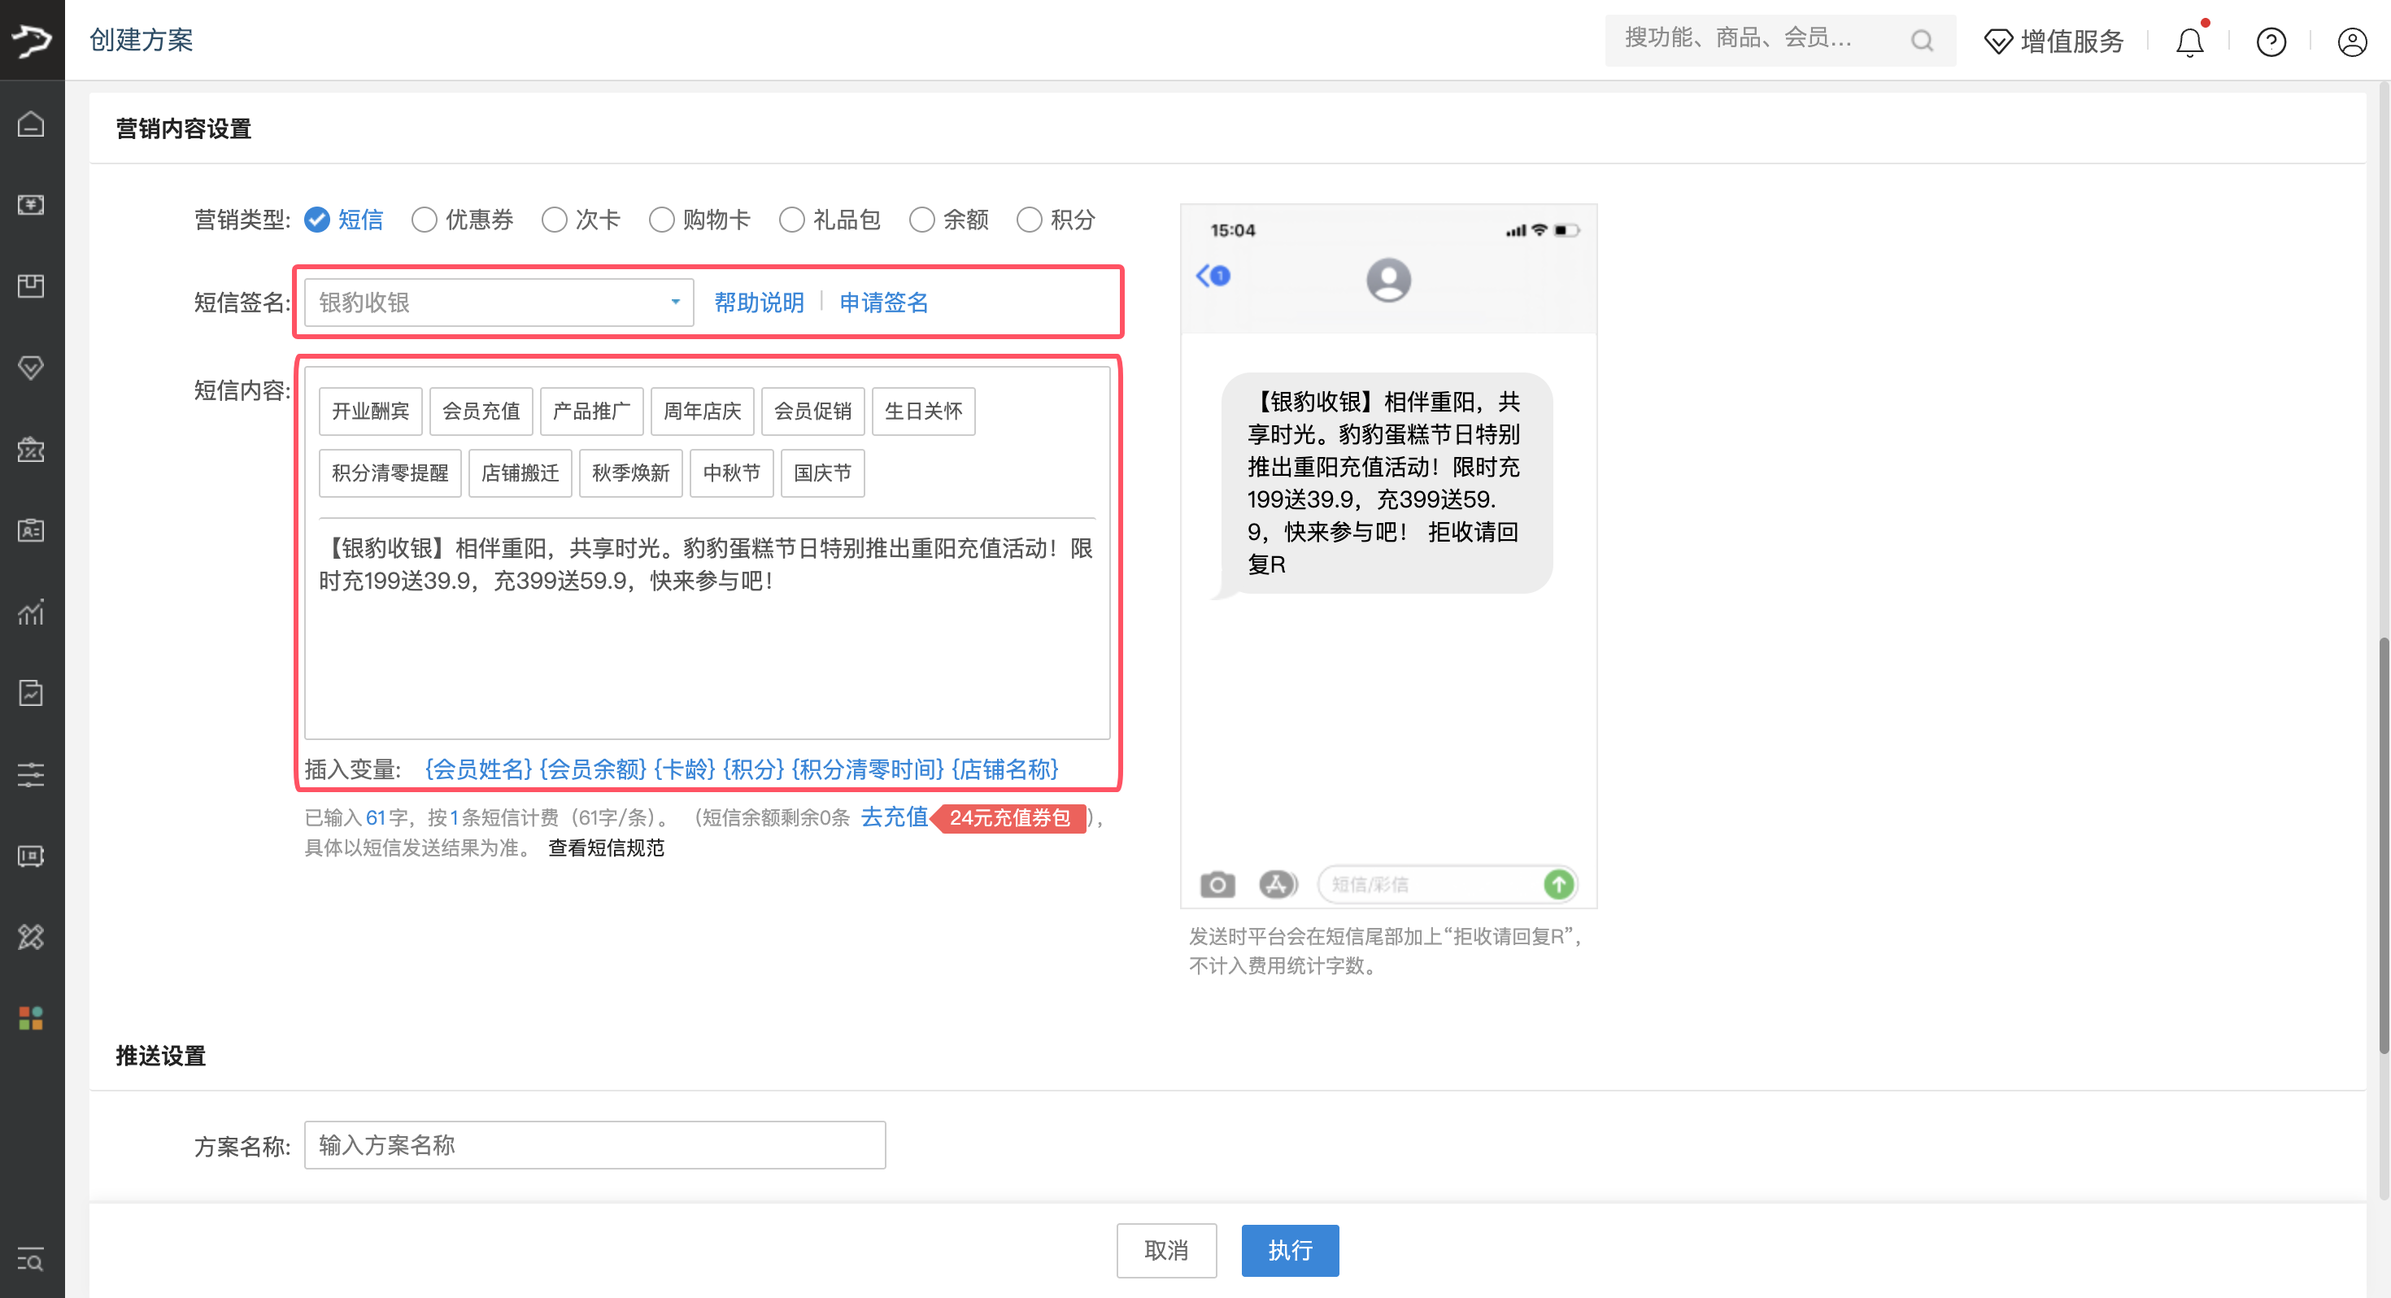The height and width of the screenshot is (1298, 2391).
Task: Pick the 中秋节 template tag
Action: [x=731, y=473]
